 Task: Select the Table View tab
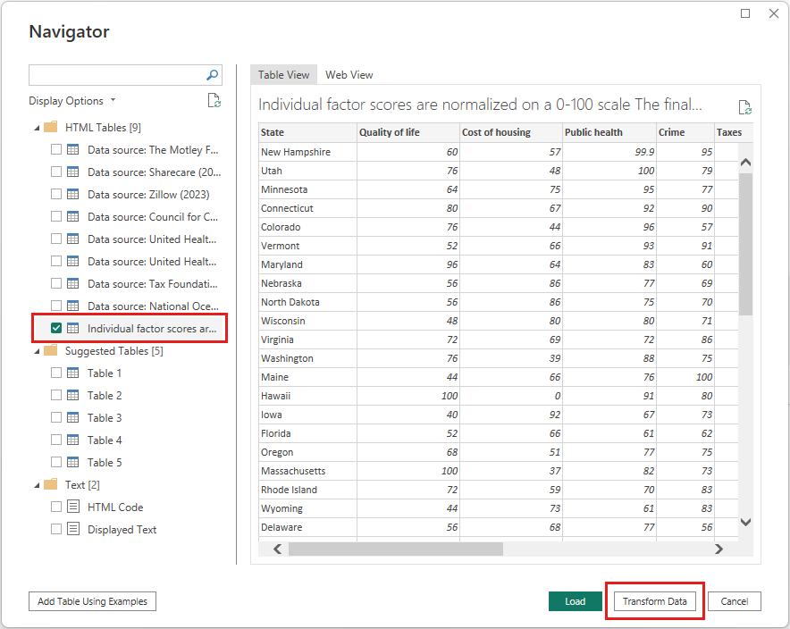pos(283,74)
